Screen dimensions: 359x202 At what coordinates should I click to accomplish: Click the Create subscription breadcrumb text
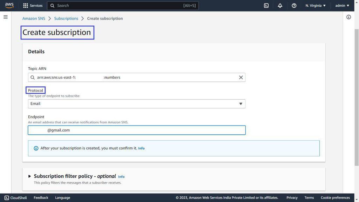pyautogui.click(x=105, y=18)
